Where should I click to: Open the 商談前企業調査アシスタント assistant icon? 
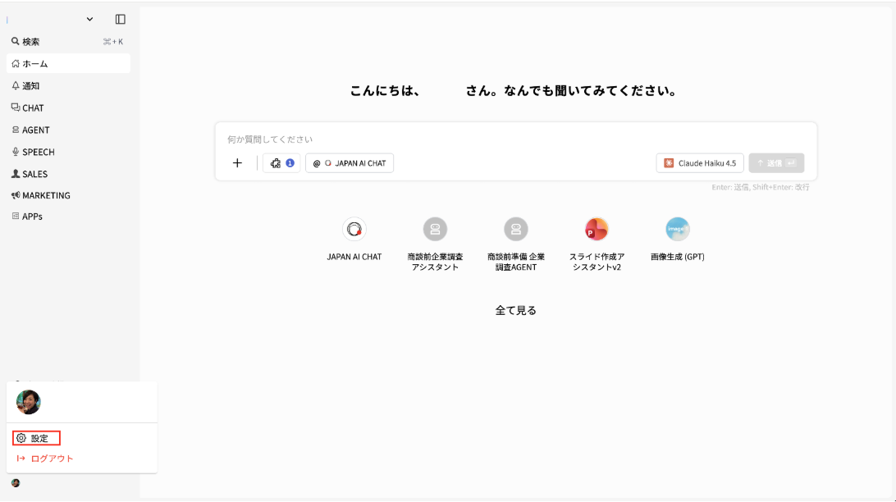point(435,229)
